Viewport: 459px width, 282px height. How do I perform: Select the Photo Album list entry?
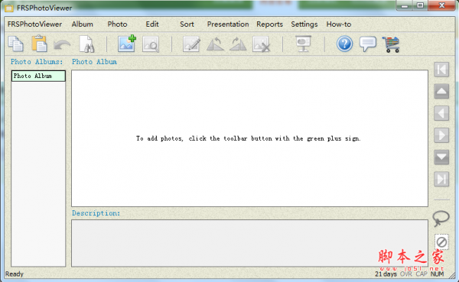coord(38,76)
